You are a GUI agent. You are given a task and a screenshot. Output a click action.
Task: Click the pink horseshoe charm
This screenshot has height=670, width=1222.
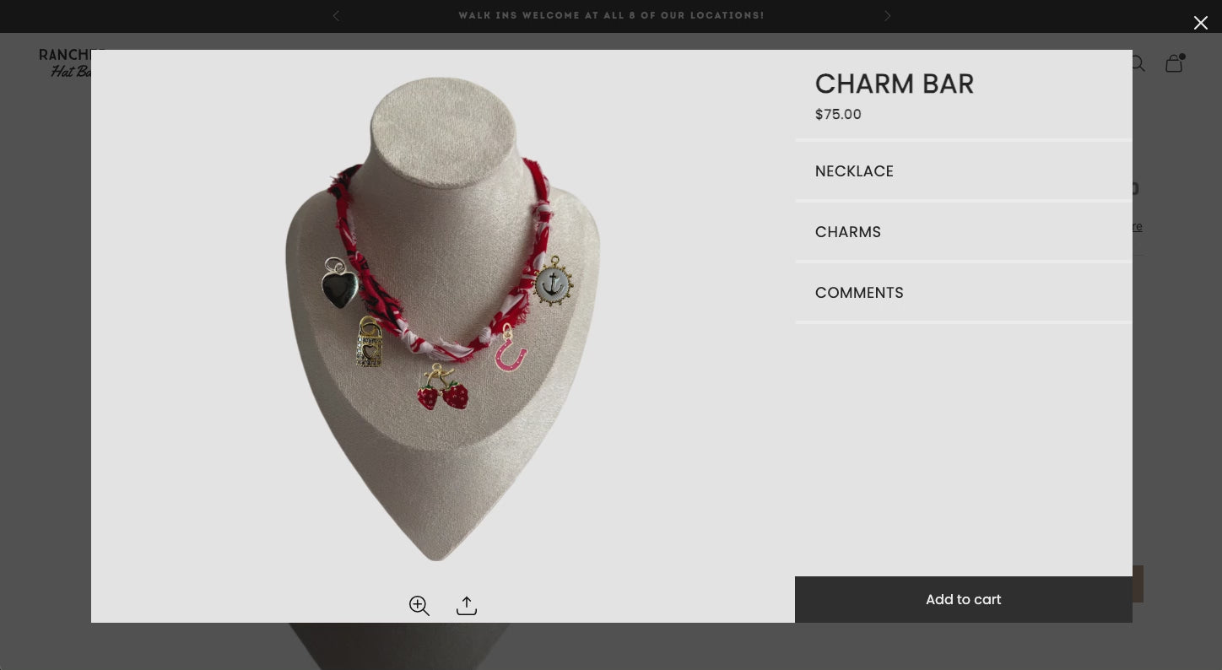[x=511, y=349]
